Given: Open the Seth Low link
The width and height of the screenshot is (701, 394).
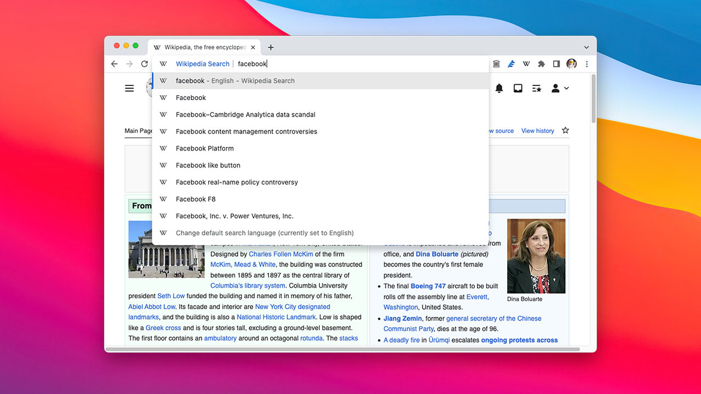Looking at the screenshot, I should [171, 296].
